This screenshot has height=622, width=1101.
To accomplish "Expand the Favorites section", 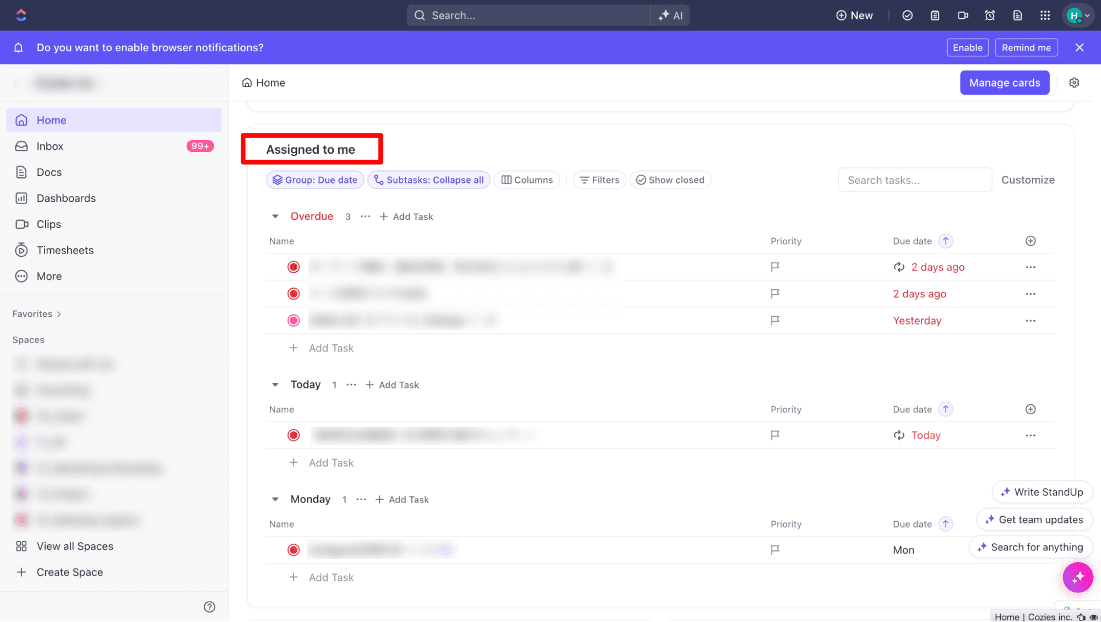I will tap(37, 314).
